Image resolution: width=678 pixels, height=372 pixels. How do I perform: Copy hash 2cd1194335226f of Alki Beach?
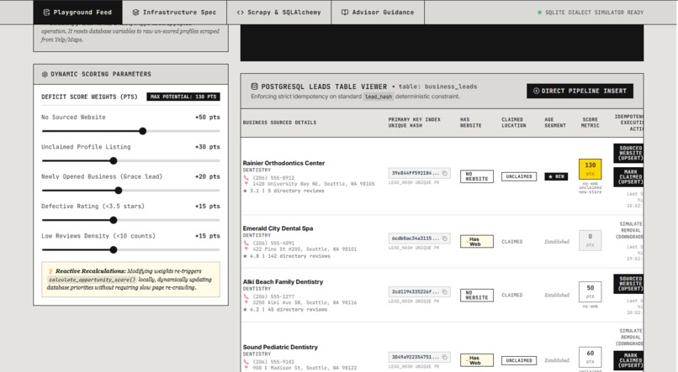pyautogui.click(x=444, y=291)
